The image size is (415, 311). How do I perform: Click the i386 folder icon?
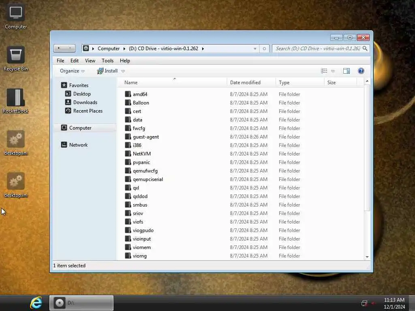click(x=128, y=145)
